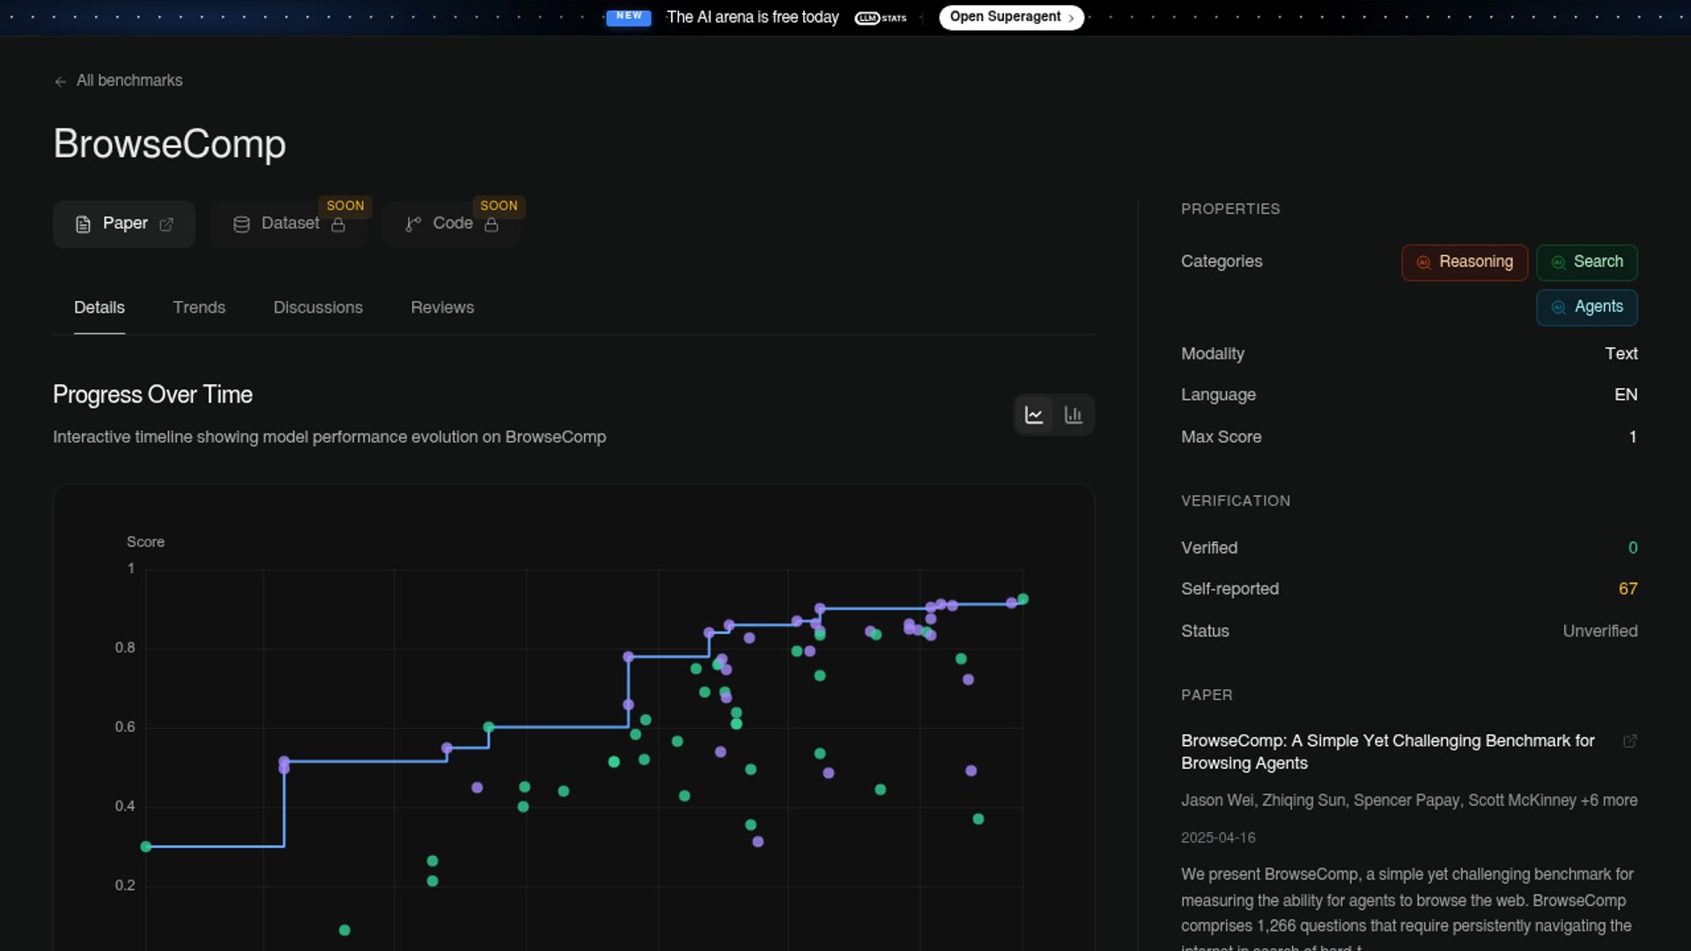Click the authors line Jason Wei
This screenshot has width=1691, height=951.
[x=1409, y=800]
